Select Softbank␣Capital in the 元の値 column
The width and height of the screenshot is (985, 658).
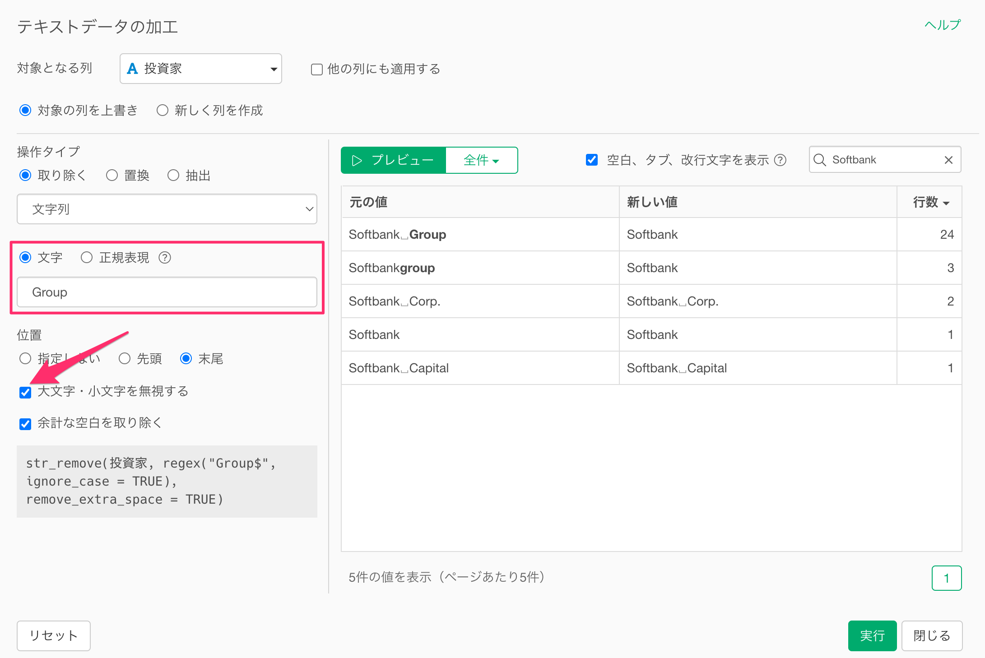480,368
